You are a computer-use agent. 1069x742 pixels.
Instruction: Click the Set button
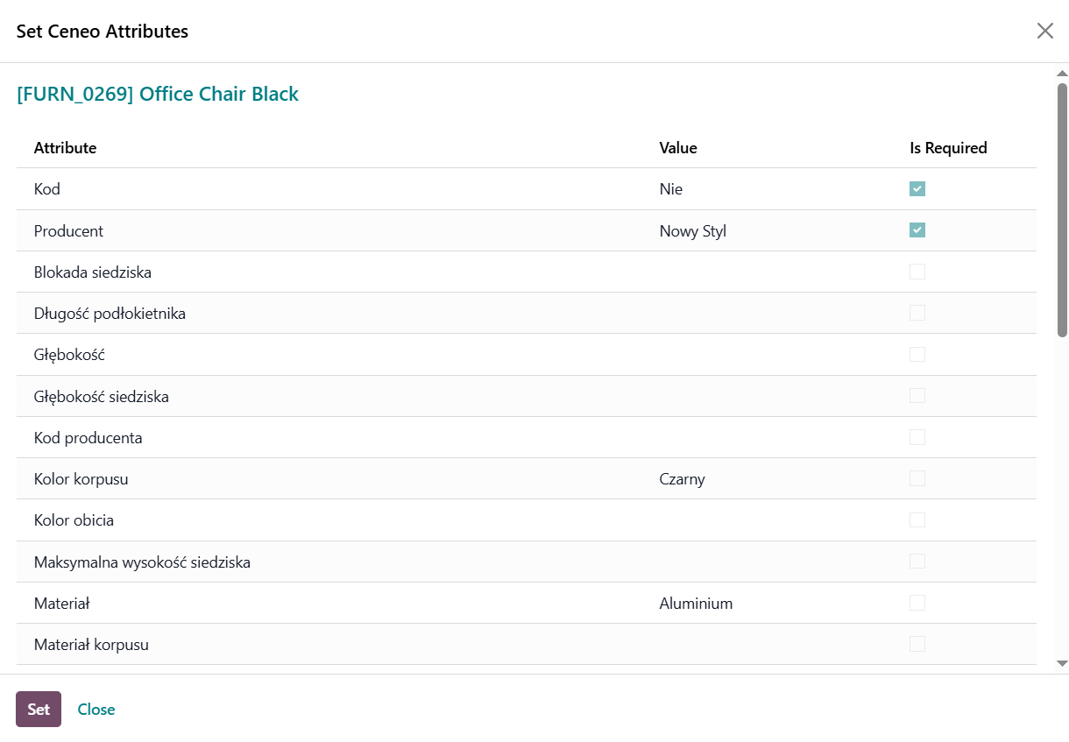(x=39, y=709)
